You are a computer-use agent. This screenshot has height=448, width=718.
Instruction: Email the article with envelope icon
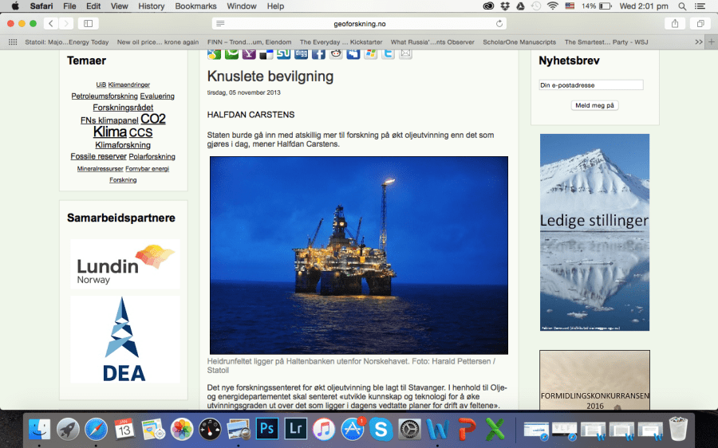coord(405,54)
